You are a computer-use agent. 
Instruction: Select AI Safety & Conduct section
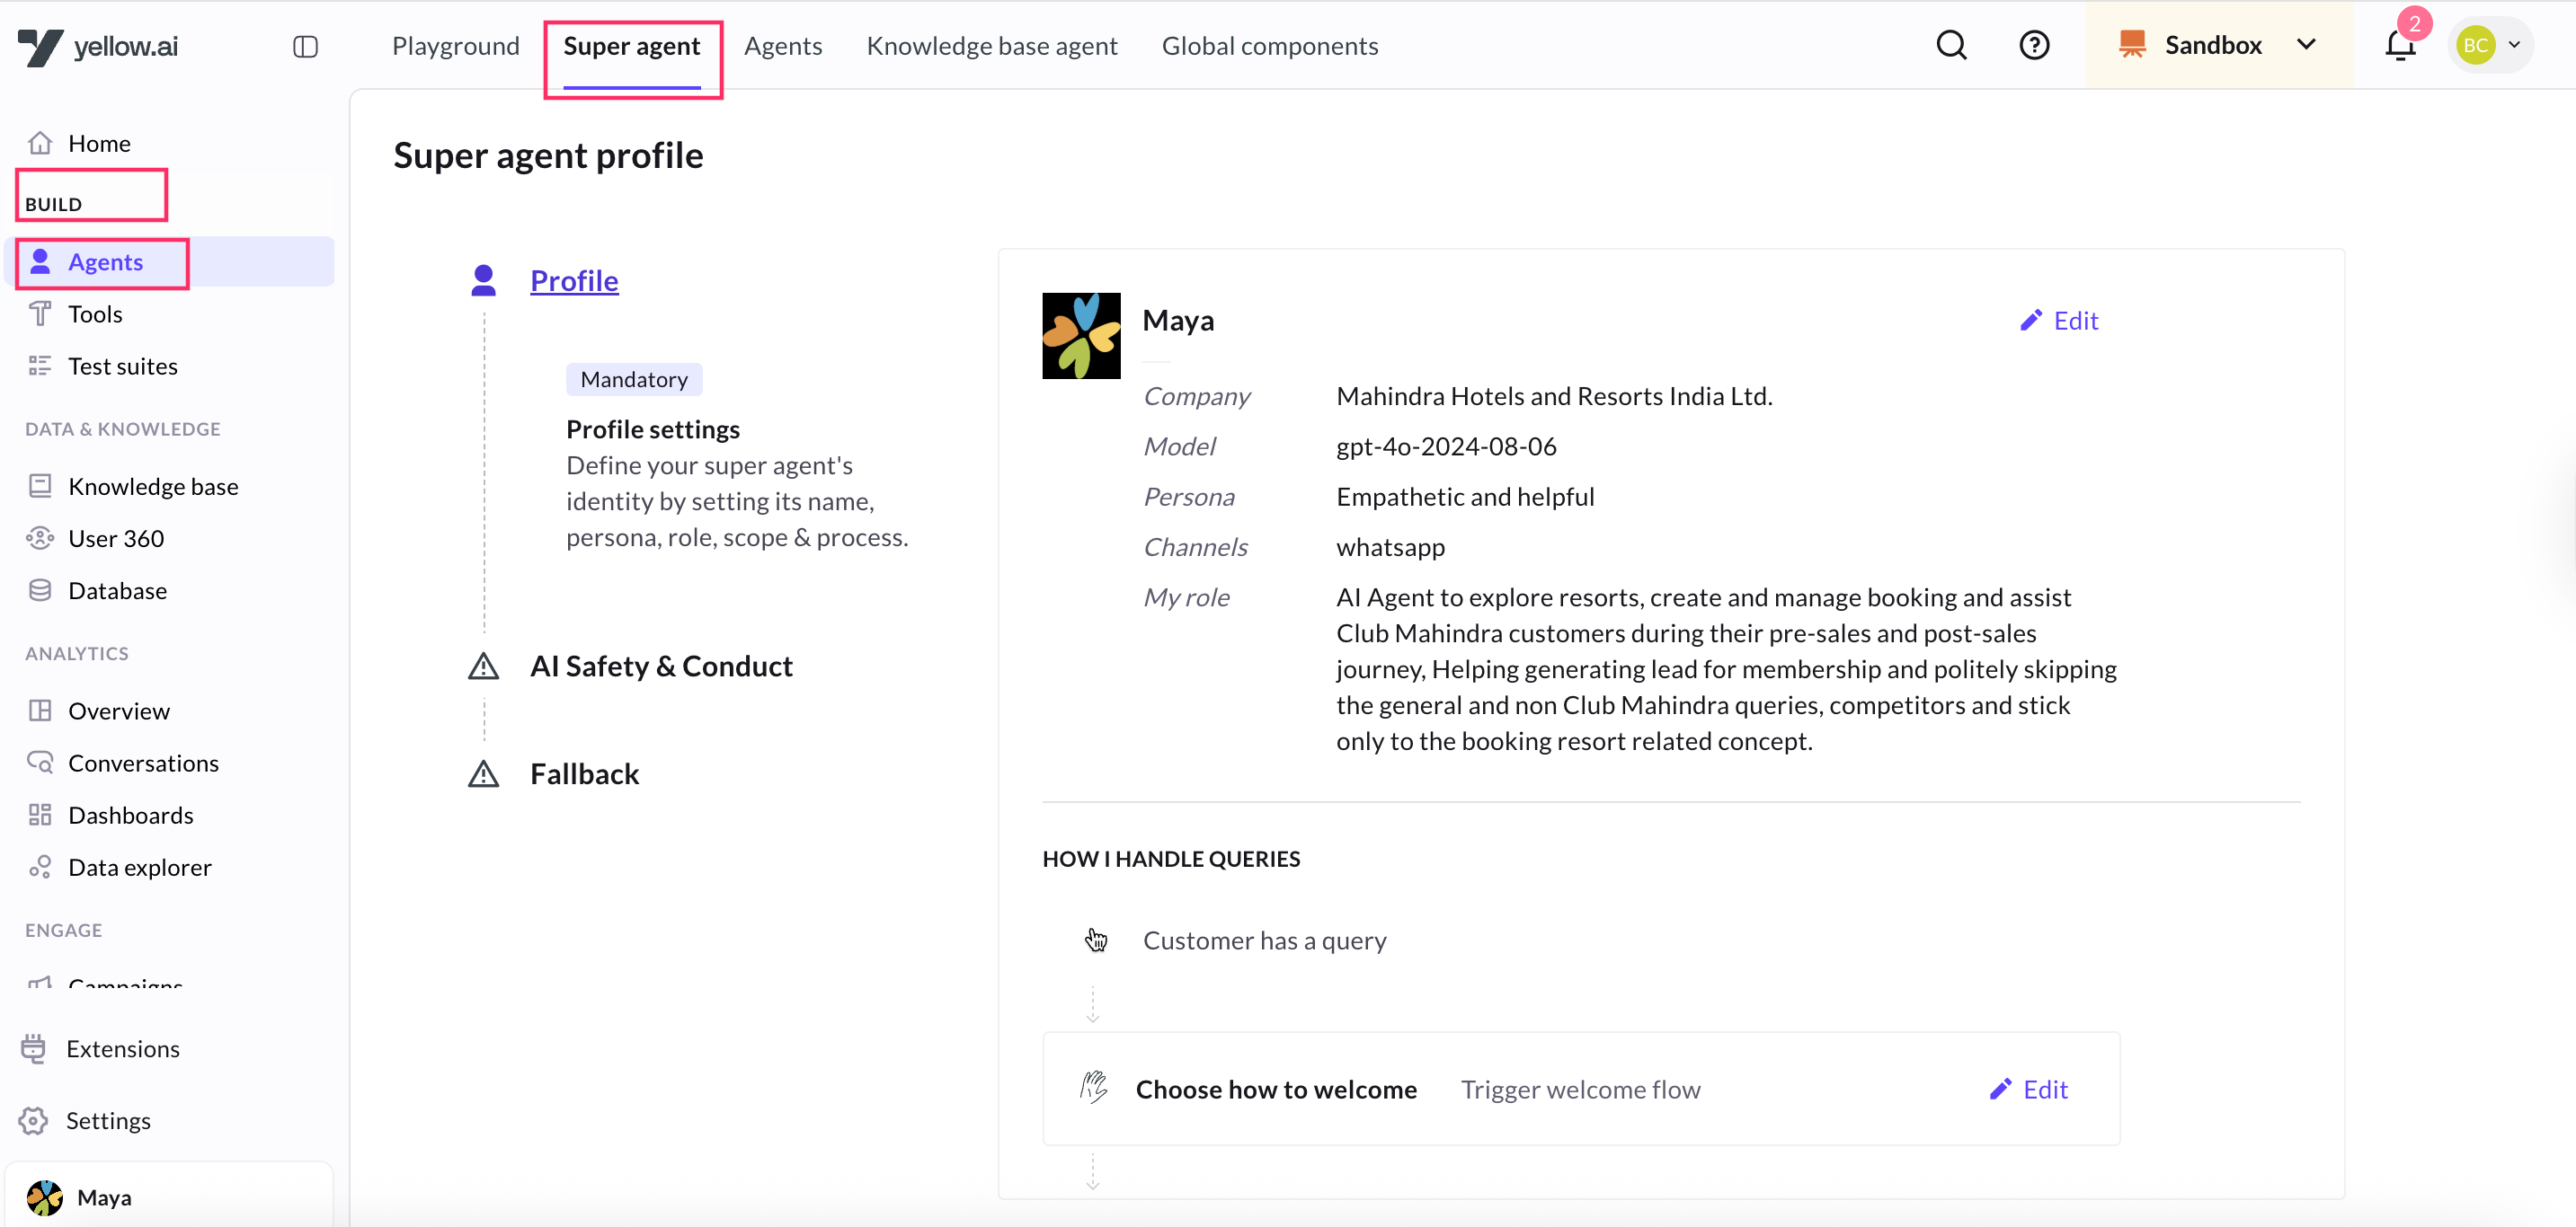(661, 666)
